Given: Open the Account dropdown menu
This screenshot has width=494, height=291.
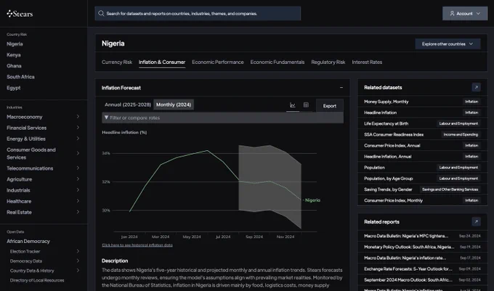Looking at the screenshot, I should (465, 14).
